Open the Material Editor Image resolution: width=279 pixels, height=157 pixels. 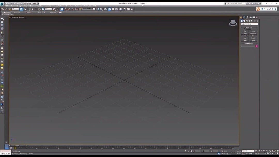pos(121,9)
